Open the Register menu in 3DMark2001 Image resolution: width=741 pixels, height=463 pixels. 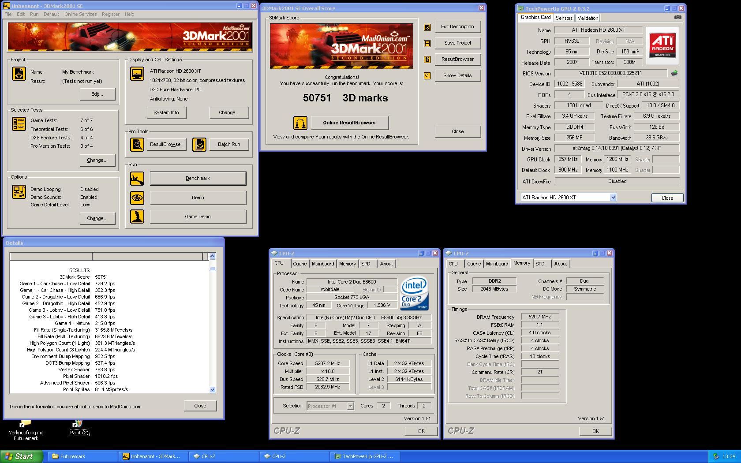tap(111, 14)
